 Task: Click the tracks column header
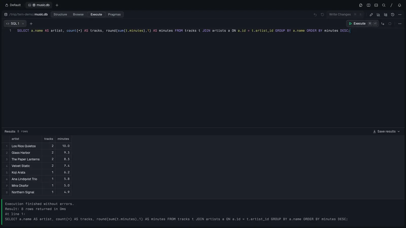(48, 139)
